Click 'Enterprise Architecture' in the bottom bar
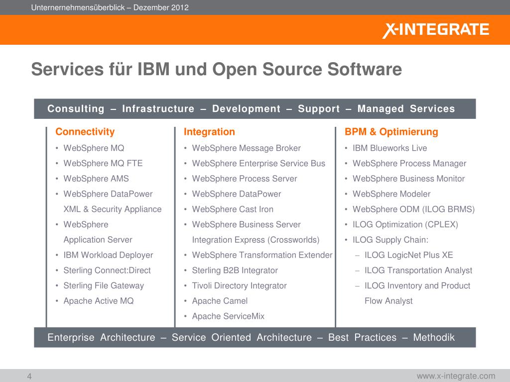The image size is (510, 382). tap(102, 338)
